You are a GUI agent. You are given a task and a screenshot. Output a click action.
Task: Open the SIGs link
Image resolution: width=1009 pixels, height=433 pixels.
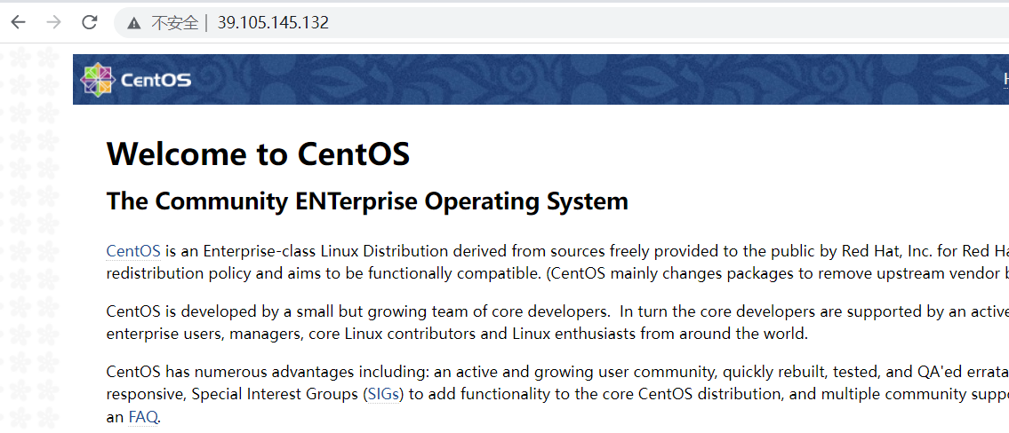[384, 394]
